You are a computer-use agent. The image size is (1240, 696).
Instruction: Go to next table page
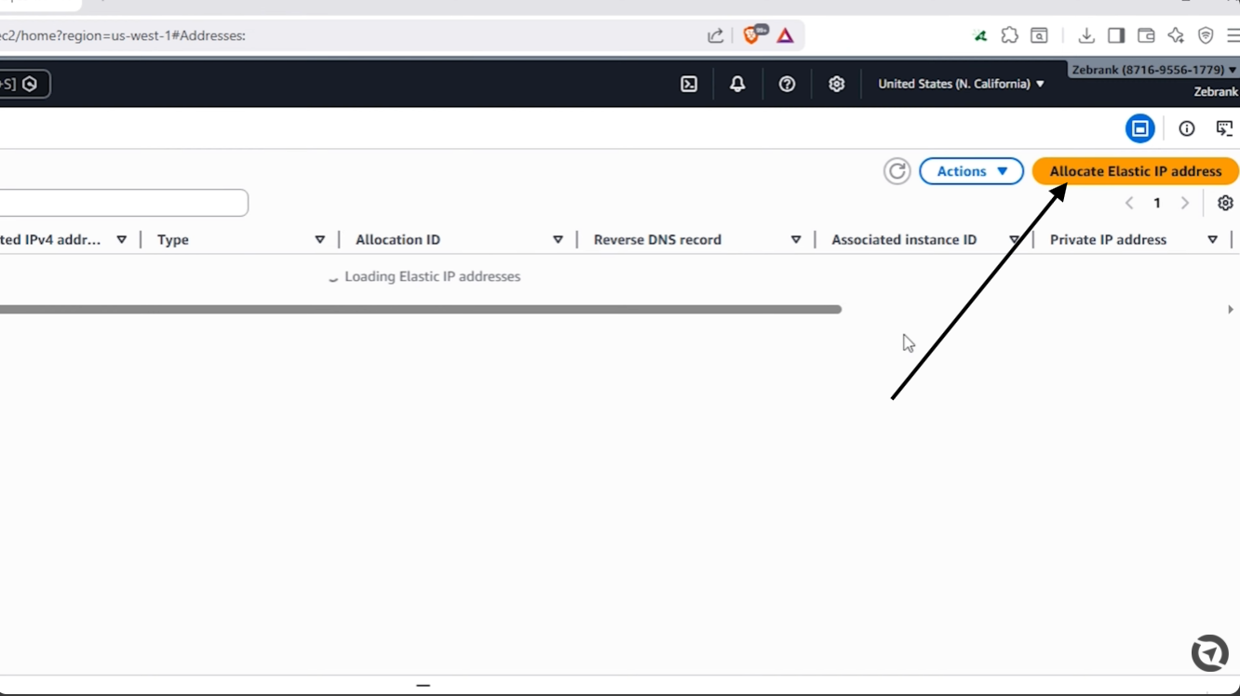[x=1184, y=203]
